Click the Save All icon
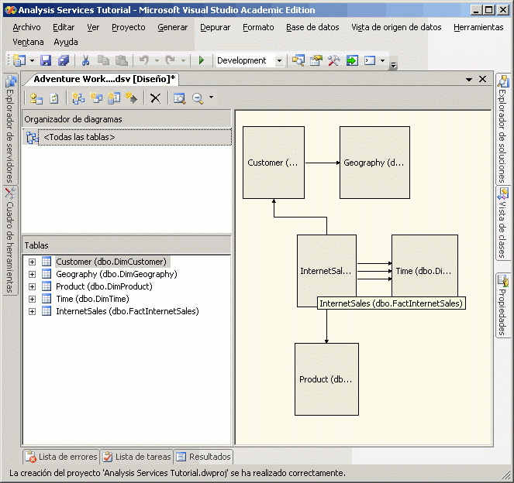The height and width of the screenshot is (483, 514). point(63,60)
